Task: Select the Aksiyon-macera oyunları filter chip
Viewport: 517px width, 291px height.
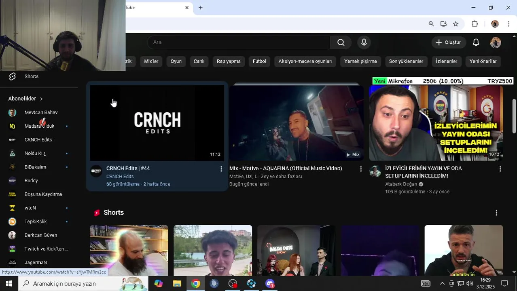Action: pos(305,61)
